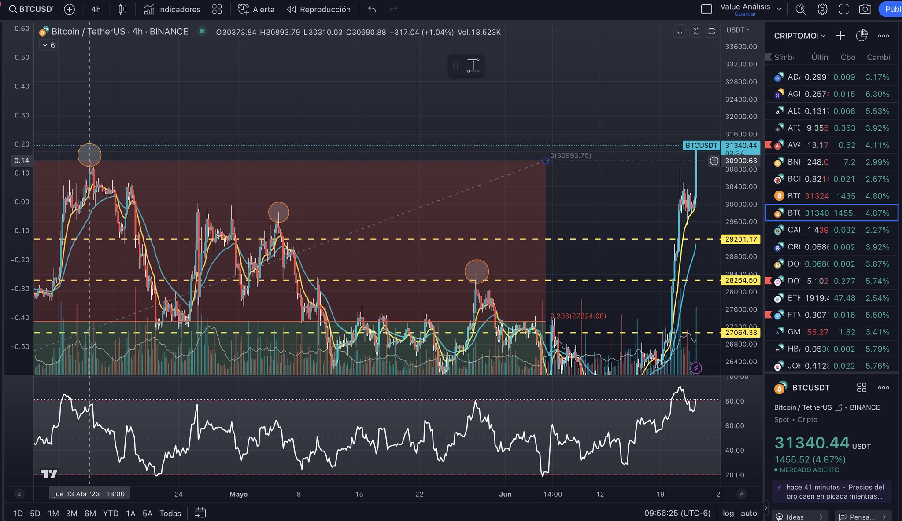Save layout with Guardar
Viewport: 902px width, 521px height.
(745, 14)
